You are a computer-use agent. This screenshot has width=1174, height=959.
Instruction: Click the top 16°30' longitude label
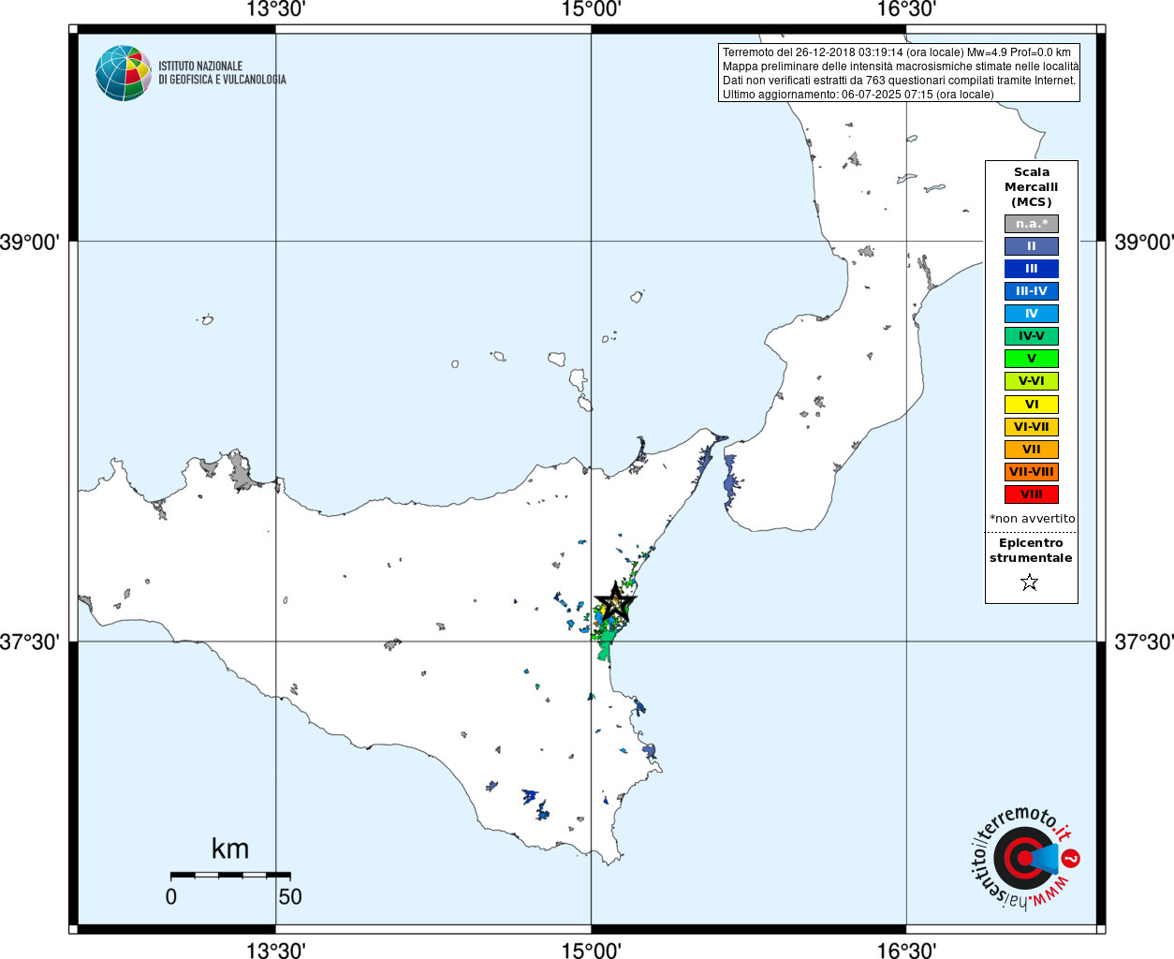click(x=906, y=9)
